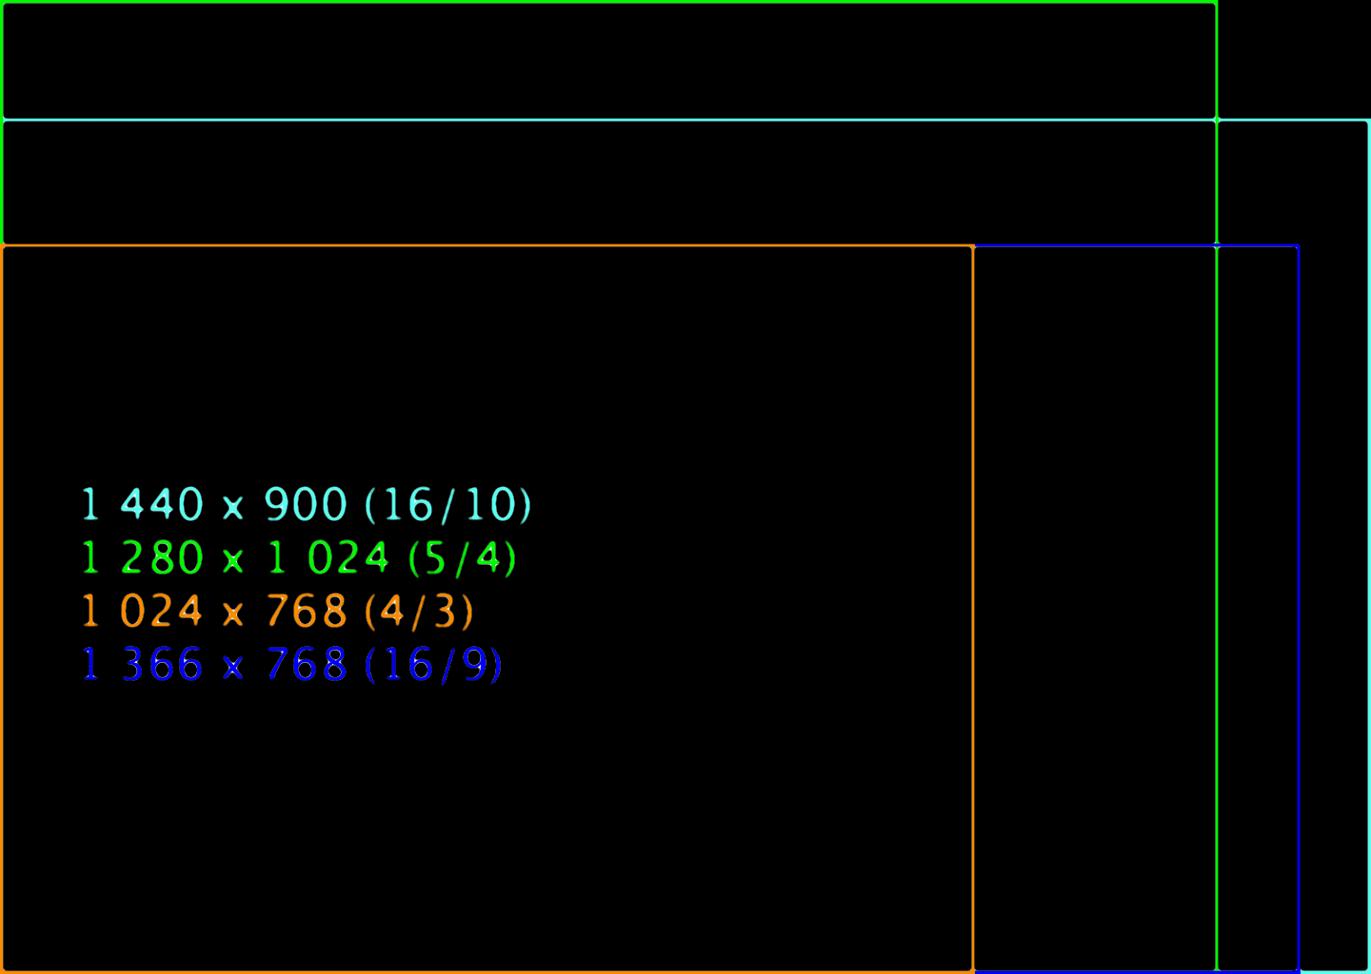Click the orange "1 024 x 768 (4/3)" label
This screenshot has height=974, width=1371.
click(x=277, y=611)
